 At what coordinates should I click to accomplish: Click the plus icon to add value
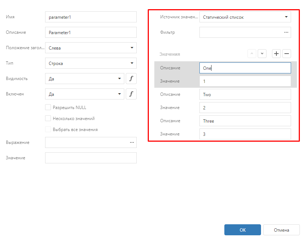click(x=276, y=54)
